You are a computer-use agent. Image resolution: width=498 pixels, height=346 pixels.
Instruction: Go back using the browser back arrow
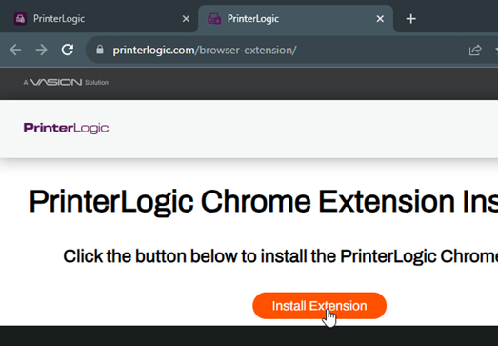click(15, 50)
